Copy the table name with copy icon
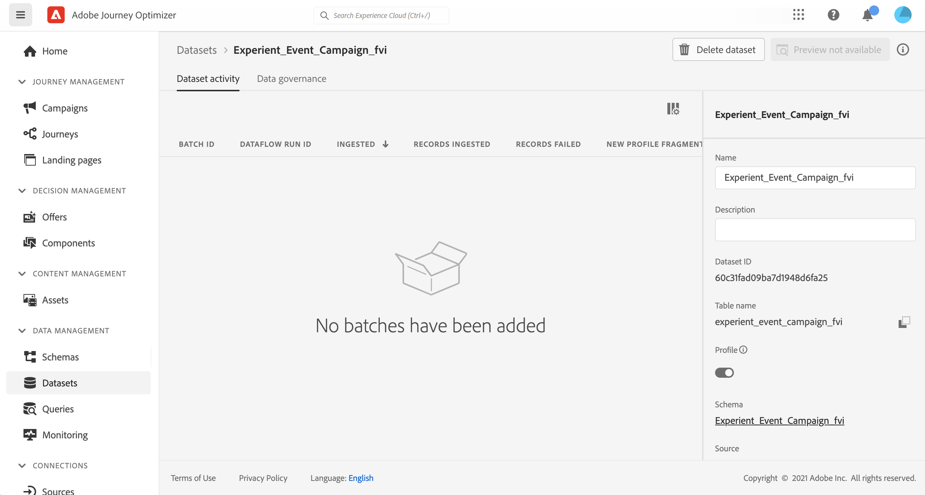925x495 pixels. click(904, 322)
